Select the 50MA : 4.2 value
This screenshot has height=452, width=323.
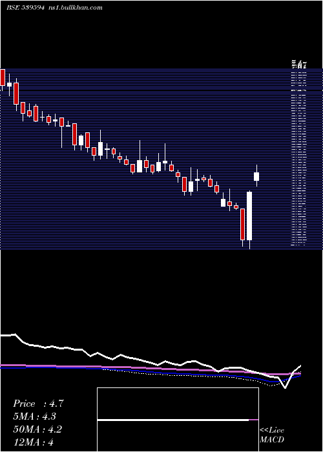[37, 429]
